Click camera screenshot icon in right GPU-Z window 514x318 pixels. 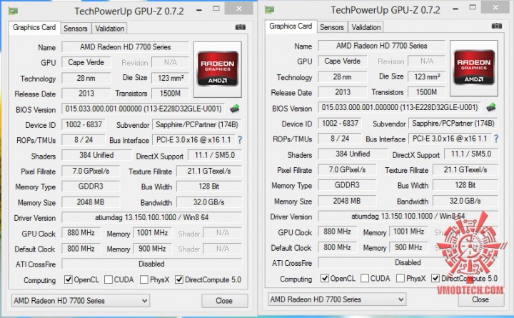(497, 26)
